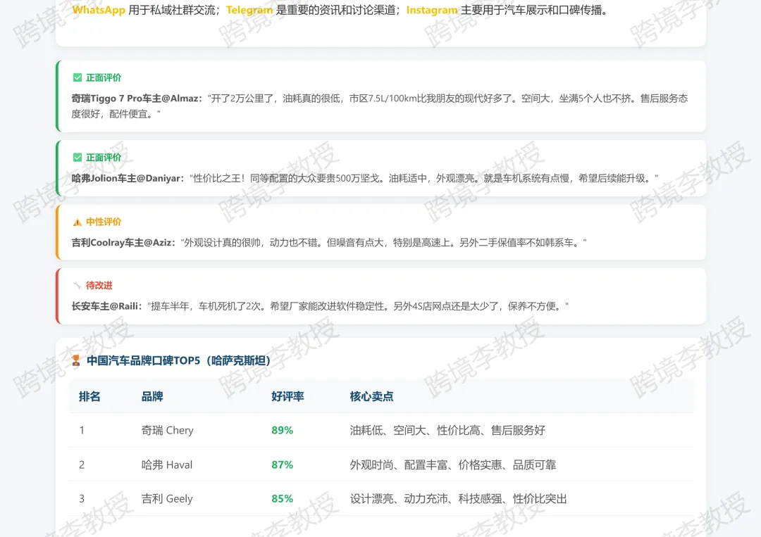Click the 品牌 column header

point(152,396)
